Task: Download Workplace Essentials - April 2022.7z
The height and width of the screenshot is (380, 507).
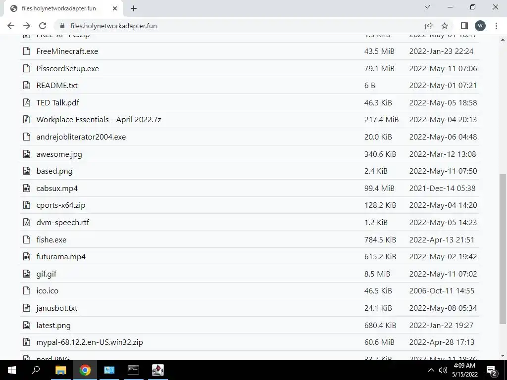Action: tap(99, 120)
